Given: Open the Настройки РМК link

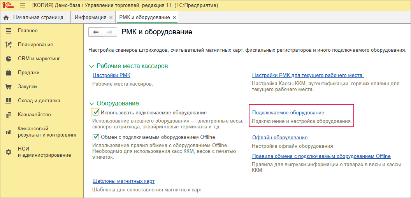Looking at the screenshot, I should (111, 75).
